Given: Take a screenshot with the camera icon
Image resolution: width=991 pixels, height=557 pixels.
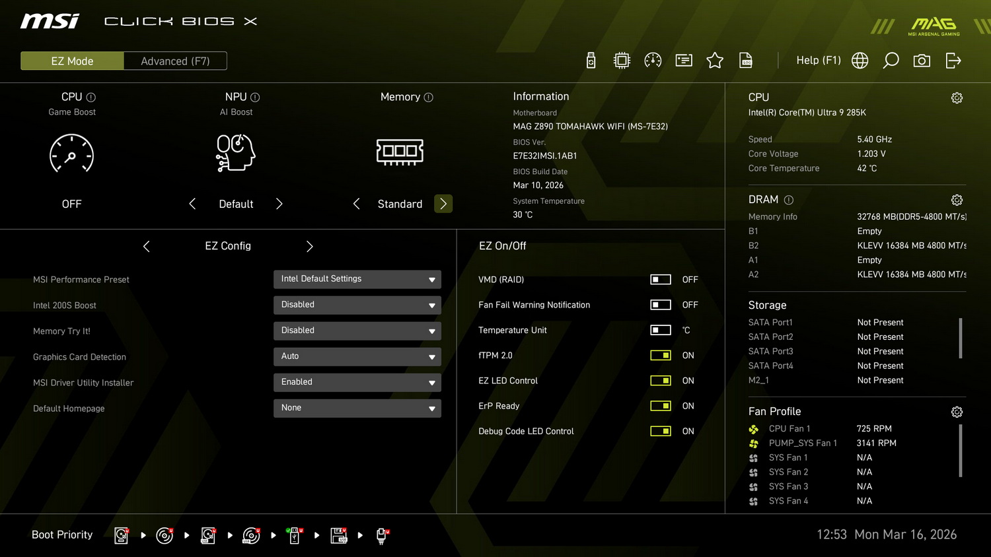Looking at the screenshot, I should click(922, 60).
